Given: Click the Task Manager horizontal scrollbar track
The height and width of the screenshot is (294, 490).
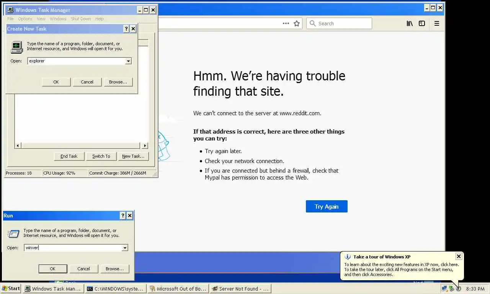Looking at the screenshot, I should [81, 145].
